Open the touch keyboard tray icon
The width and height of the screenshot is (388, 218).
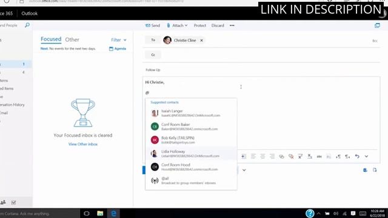(x=363, y=214)
